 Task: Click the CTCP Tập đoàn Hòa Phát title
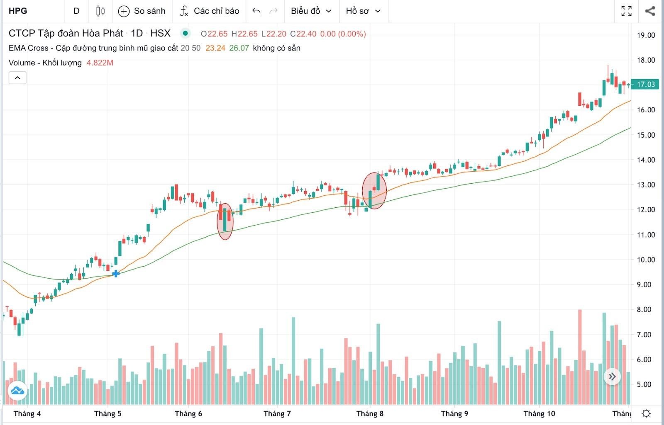click(66, 34)
